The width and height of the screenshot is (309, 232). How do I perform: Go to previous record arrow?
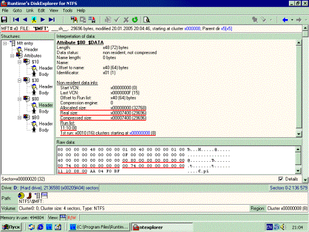coord(25,20)
